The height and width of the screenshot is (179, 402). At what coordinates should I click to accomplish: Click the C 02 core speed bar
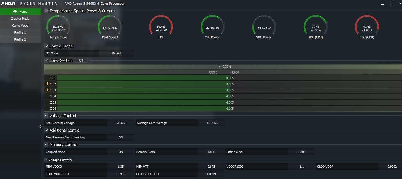[230, 84]
